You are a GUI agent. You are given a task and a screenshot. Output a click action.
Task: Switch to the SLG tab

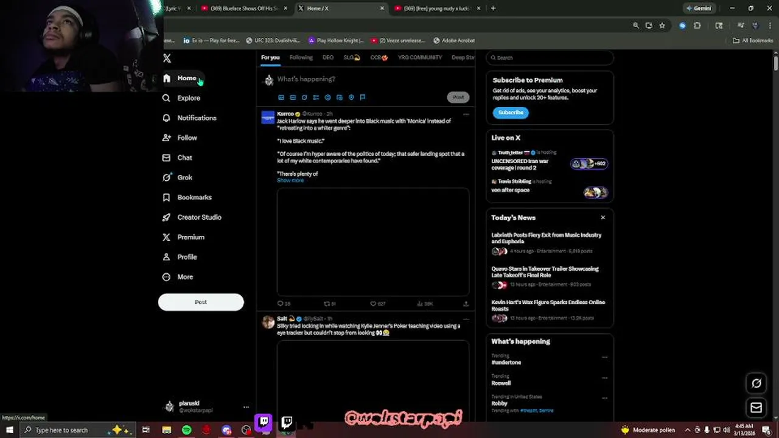pyautogui.click(x=352, y=58)
